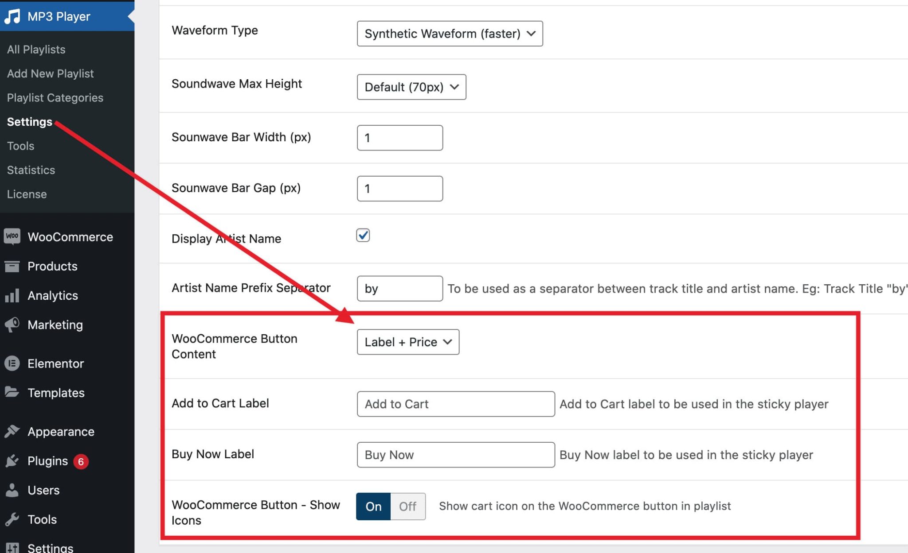This screenshot has height=553, width=908.
Task: Click the Products archive box icon
Action: coord(12,266)
